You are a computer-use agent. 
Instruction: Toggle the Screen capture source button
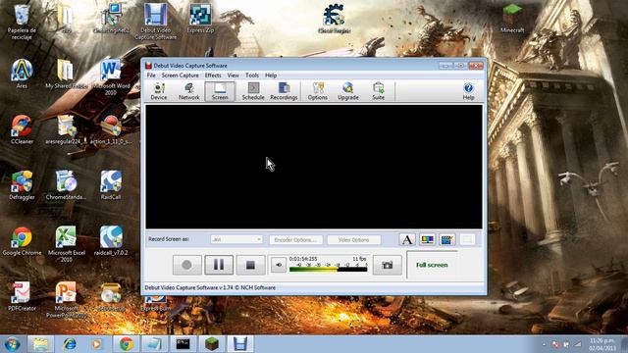click(220, 91)
